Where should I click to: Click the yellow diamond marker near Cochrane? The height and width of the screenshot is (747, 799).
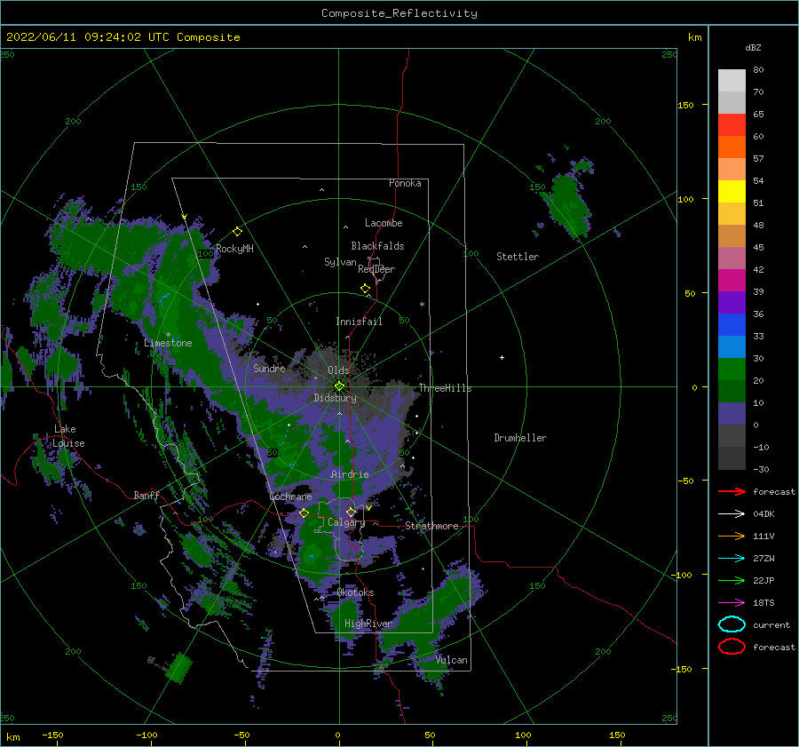[305, 513]
